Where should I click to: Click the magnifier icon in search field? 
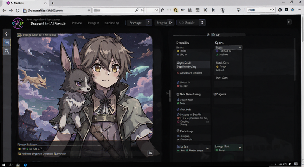pyautogui.click(x=137, y=10)
